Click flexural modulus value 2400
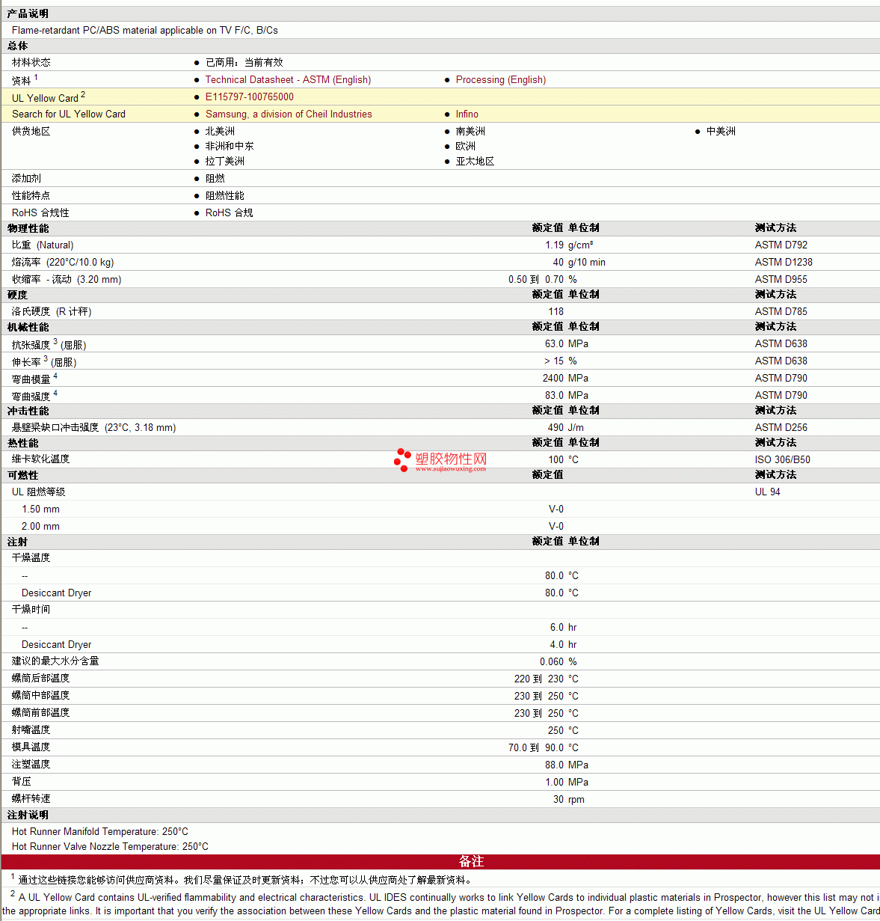The height and width of the screenshot is (921, 880). coord(553,378)
